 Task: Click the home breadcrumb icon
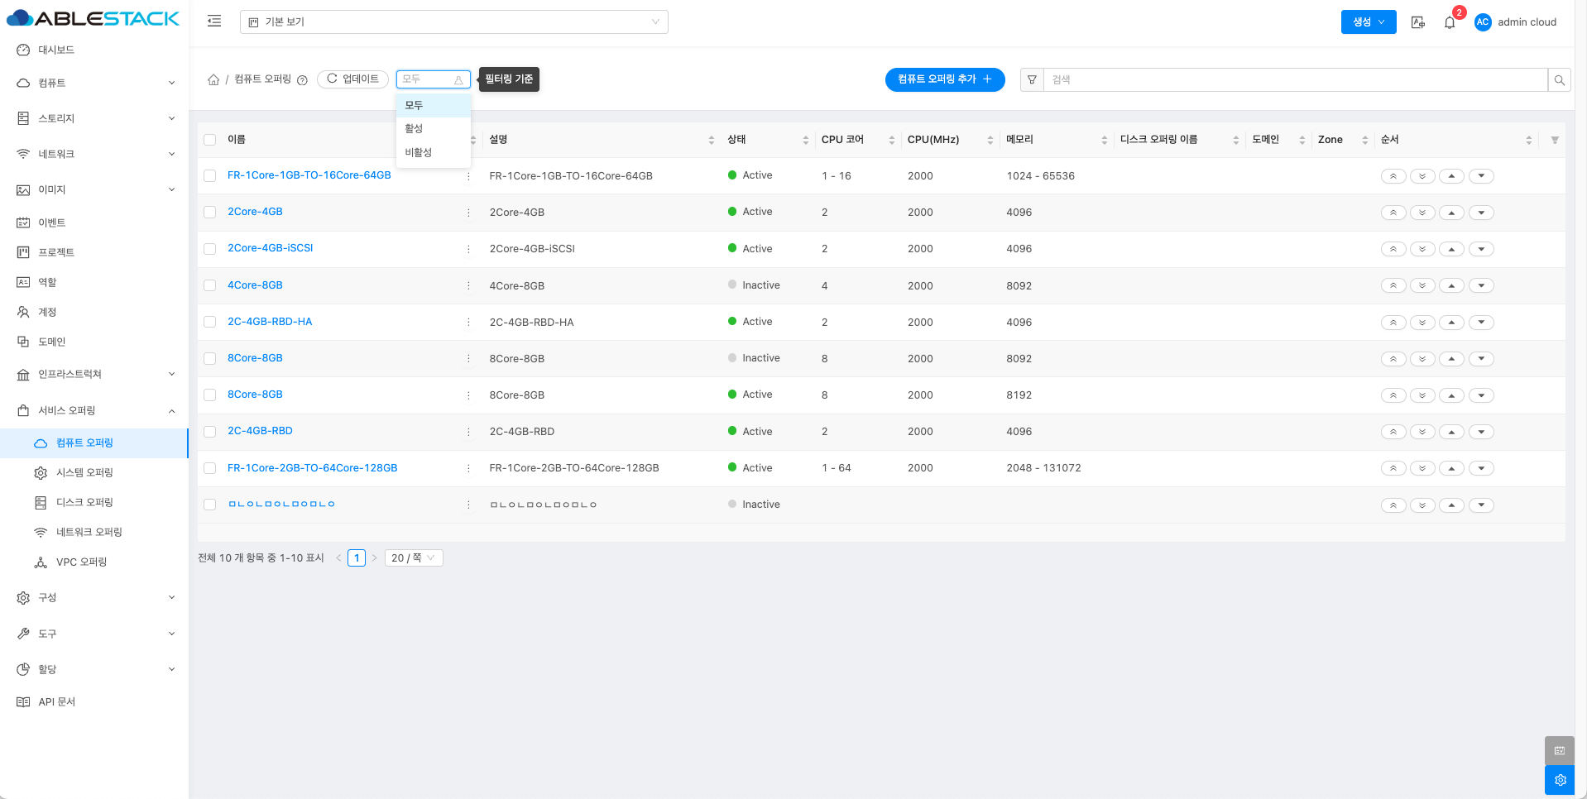(x=213, y=79)
